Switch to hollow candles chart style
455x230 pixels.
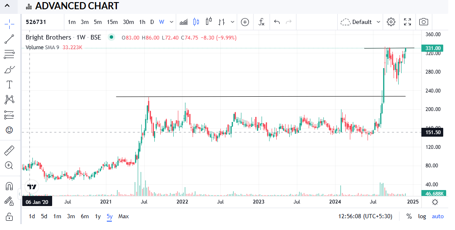coord(209,22)
